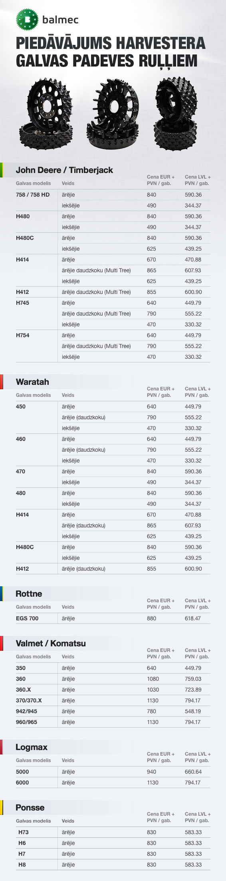Click the John Deere / Timberjack section heading
The height and width of the screenshot is (881, 226).
coord(64,170)
